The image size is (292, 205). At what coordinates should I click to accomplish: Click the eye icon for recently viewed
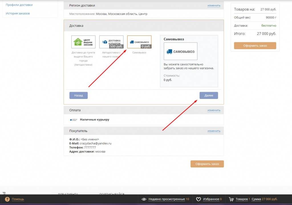coord(144,199)
